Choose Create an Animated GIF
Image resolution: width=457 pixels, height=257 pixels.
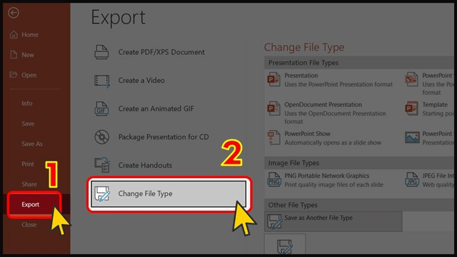click(156, 109)
